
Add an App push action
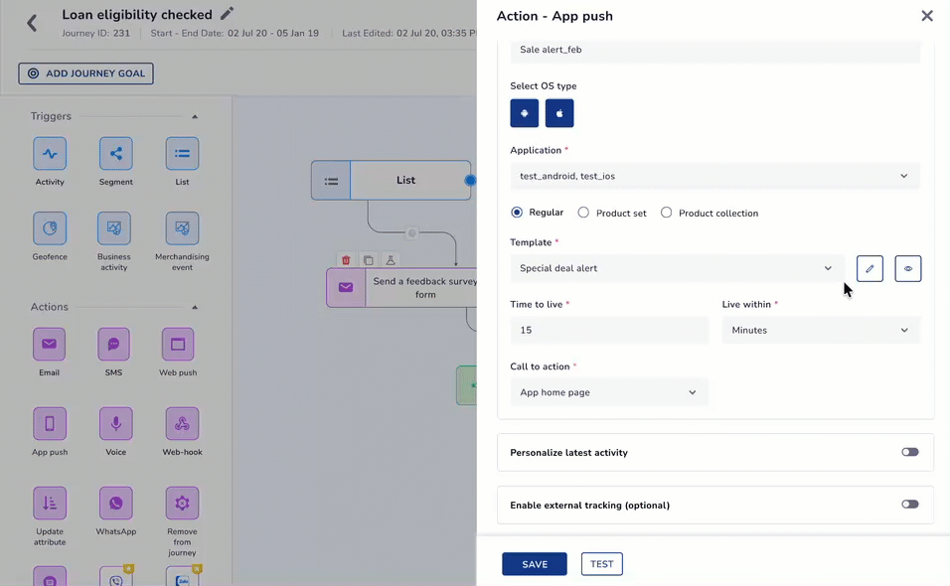[x=50, y=424]
